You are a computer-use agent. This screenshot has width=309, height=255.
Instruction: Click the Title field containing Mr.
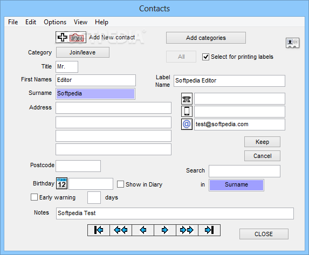[x=67, y=67]
